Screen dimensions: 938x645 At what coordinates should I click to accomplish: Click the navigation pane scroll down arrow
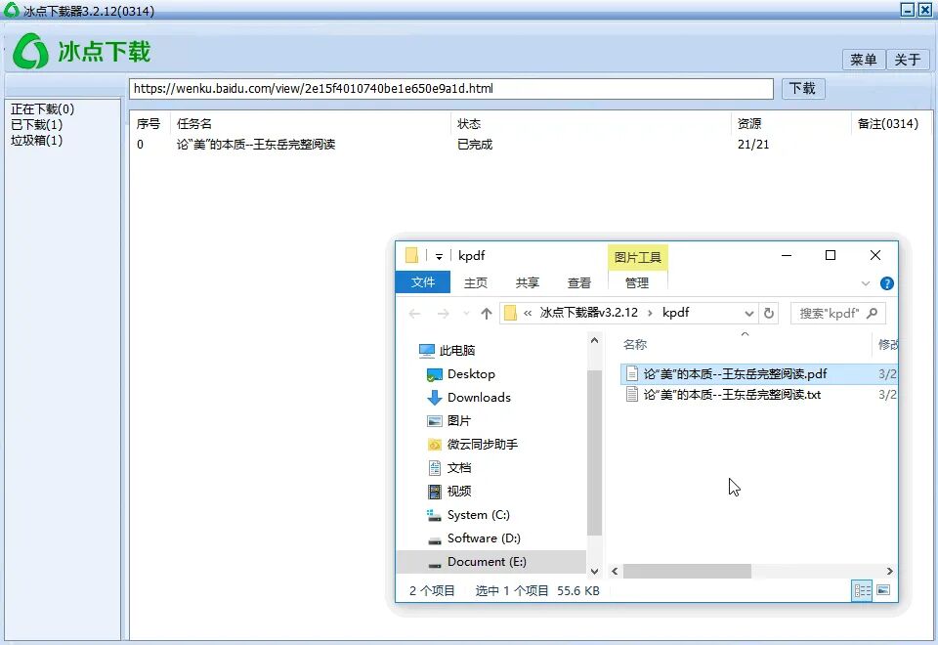click(594, 572)
